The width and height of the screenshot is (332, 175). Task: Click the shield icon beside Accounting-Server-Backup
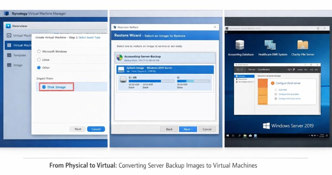119,58
